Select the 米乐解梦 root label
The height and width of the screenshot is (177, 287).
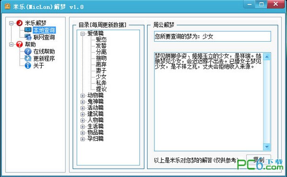35,23
